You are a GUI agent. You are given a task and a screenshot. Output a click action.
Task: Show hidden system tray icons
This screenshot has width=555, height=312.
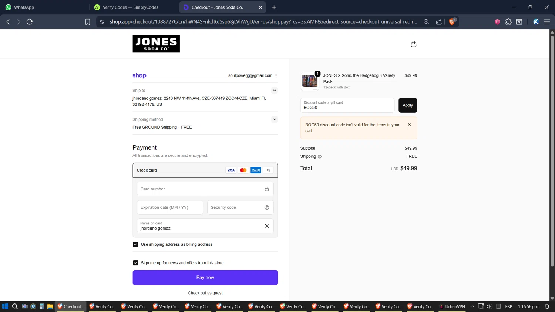coord(472,306)
